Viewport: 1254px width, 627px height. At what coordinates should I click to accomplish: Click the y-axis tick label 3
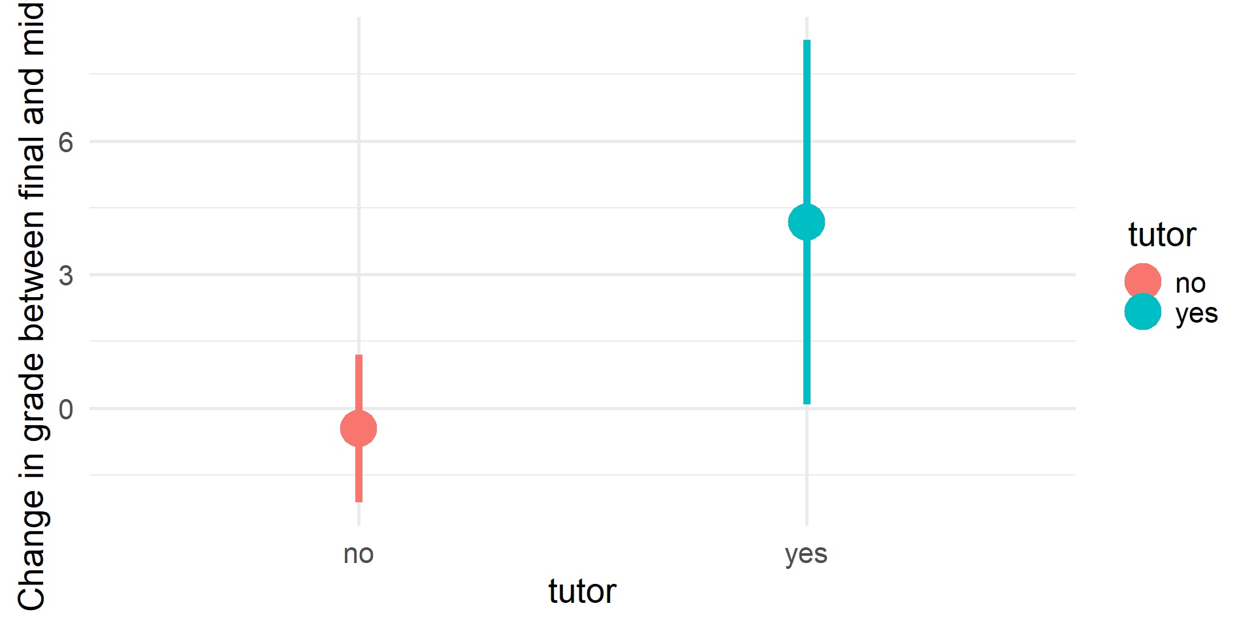click(65, 276)
